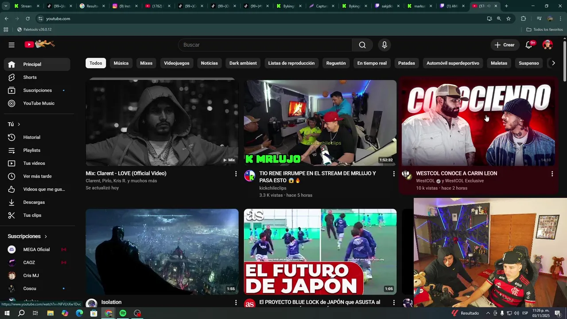Open Videos que me gustan
The image size is (567, 319).
(x=37, y=189)
